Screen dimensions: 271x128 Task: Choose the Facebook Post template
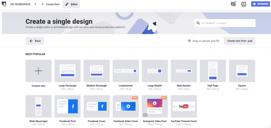pyautogui.click(x=67, y=106)
